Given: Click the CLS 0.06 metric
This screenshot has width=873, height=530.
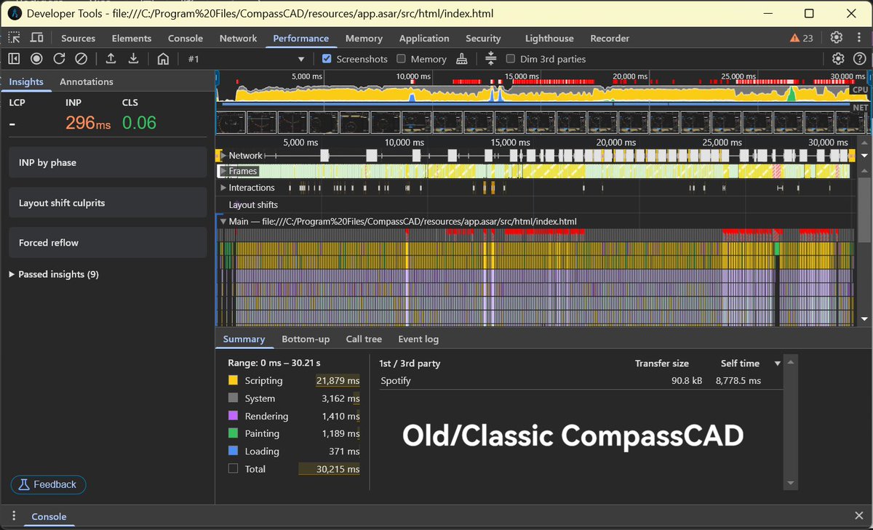Looking at the screenshot, I should click(x=139, y=116).
